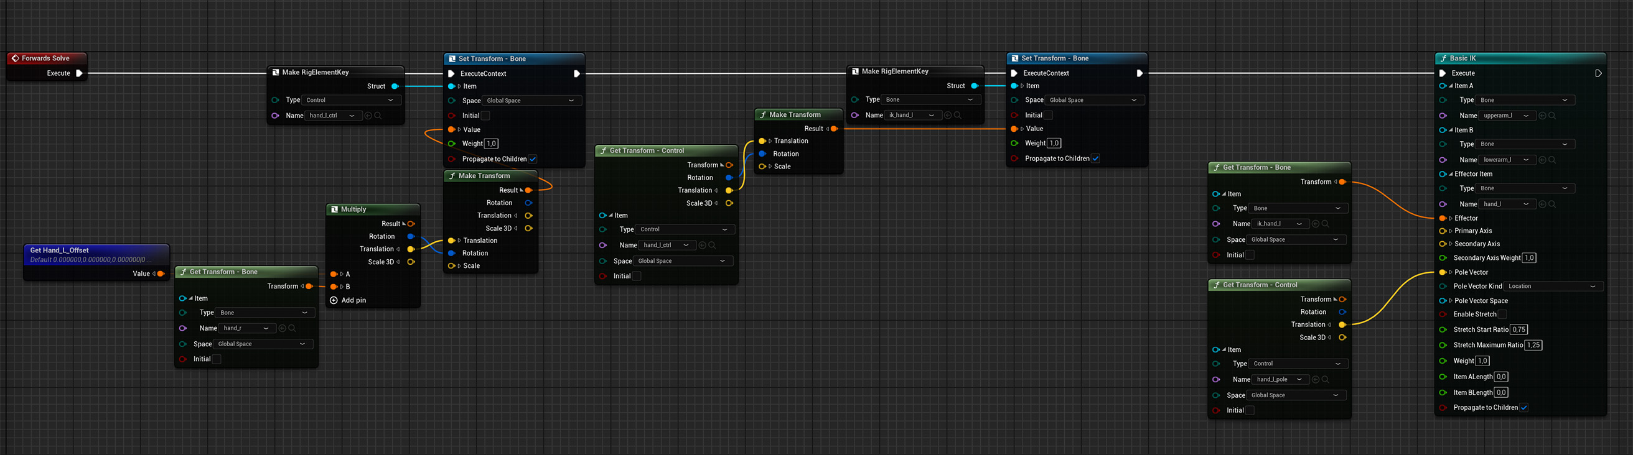Uncheck Propagate to Children in Set Transform fed by ik_hand_l key

point(1095,159)
